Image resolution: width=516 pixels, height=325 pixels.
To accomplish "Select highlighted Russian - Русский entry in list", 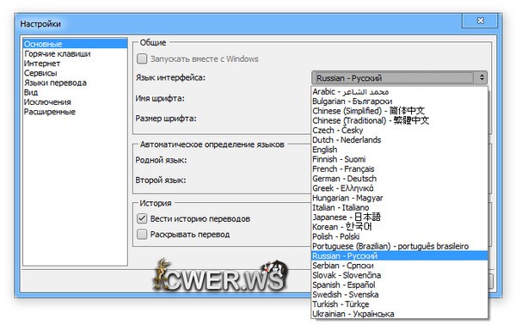I will coord(399,255).
